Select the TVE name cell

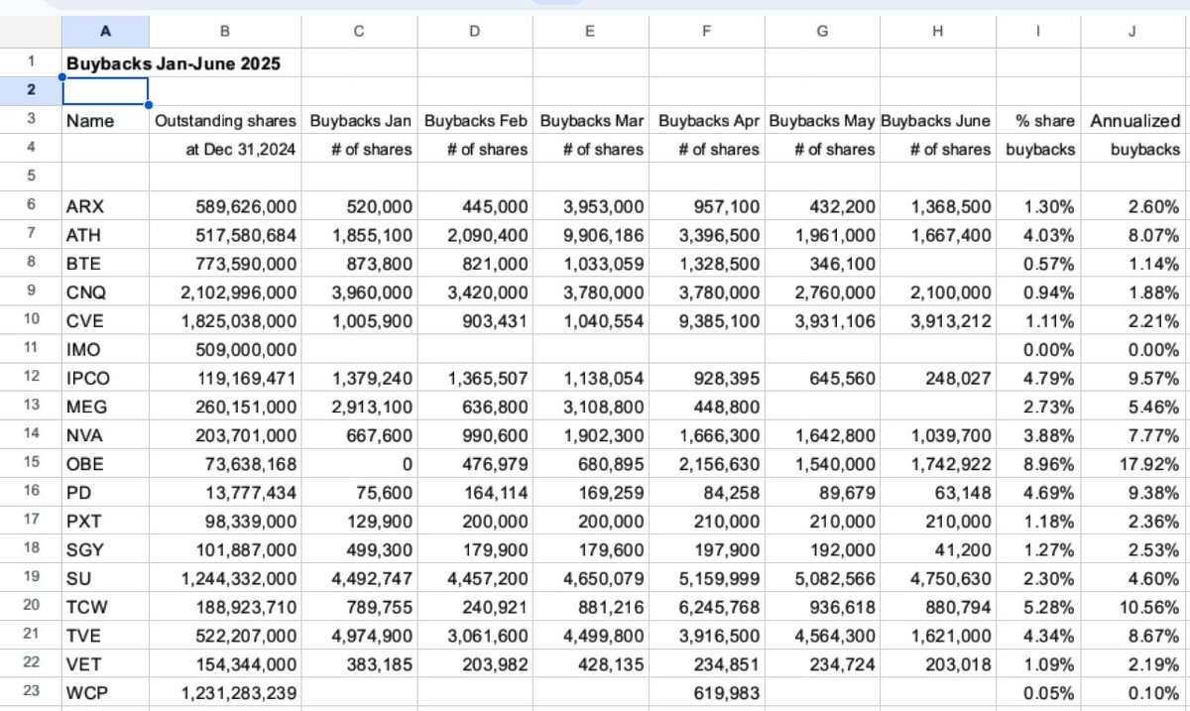point(106,636)
